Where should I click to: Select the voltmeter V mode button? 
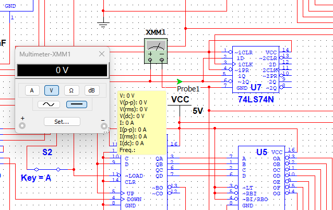[52, 90]
